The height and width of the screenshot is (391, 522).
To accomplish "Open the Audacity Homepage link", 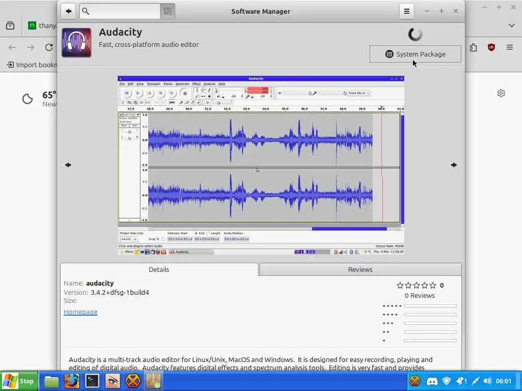I will (81, 312).
